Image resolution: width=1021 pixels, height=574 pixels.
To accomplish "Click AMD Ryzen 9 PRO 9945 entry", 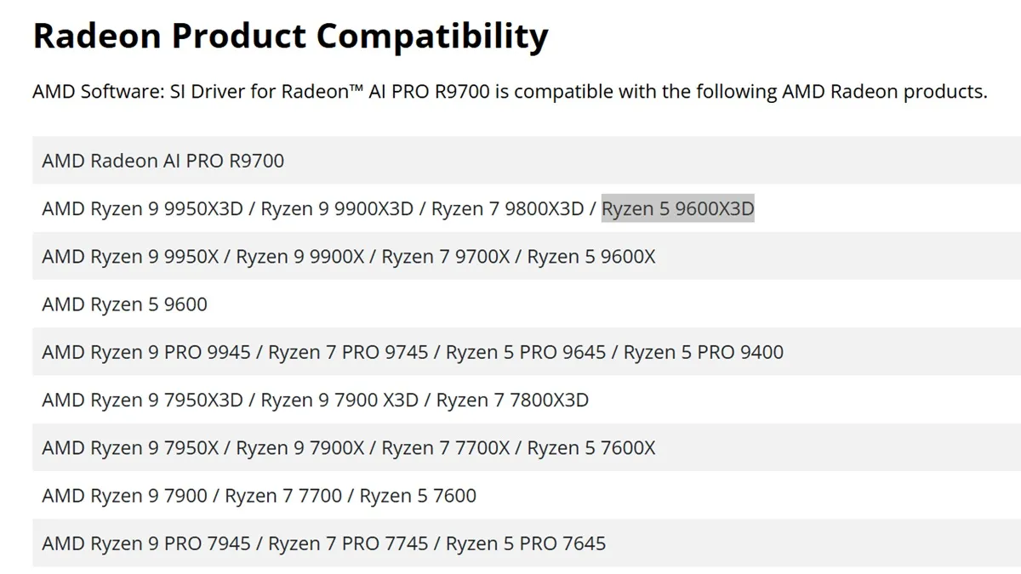I will [x=146, y=352].
